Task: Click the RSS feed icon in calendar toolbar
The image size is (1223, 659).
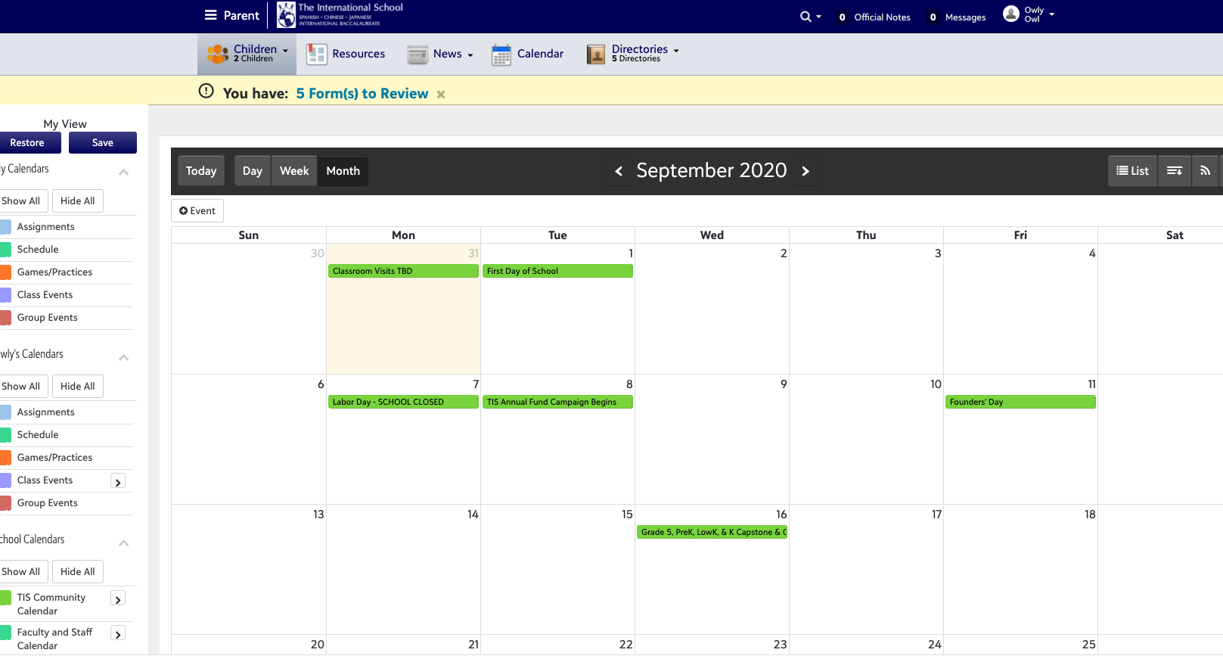Action: click(x=1206, y=171)
